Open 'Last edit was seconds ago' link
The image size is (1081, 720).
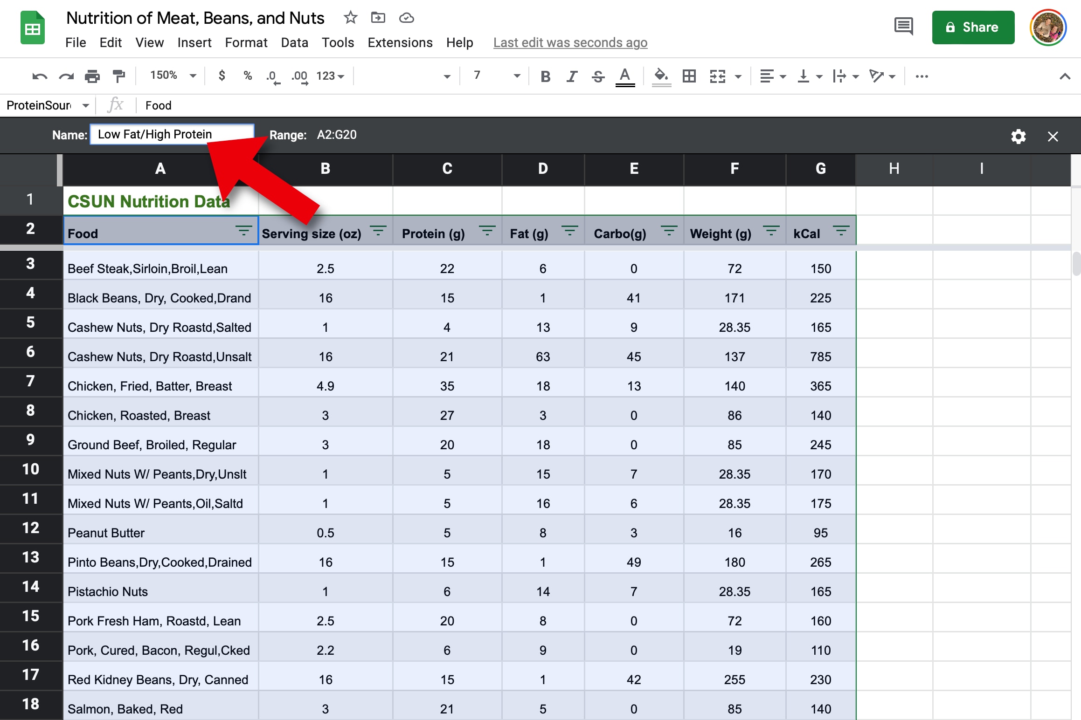[570, 43]
